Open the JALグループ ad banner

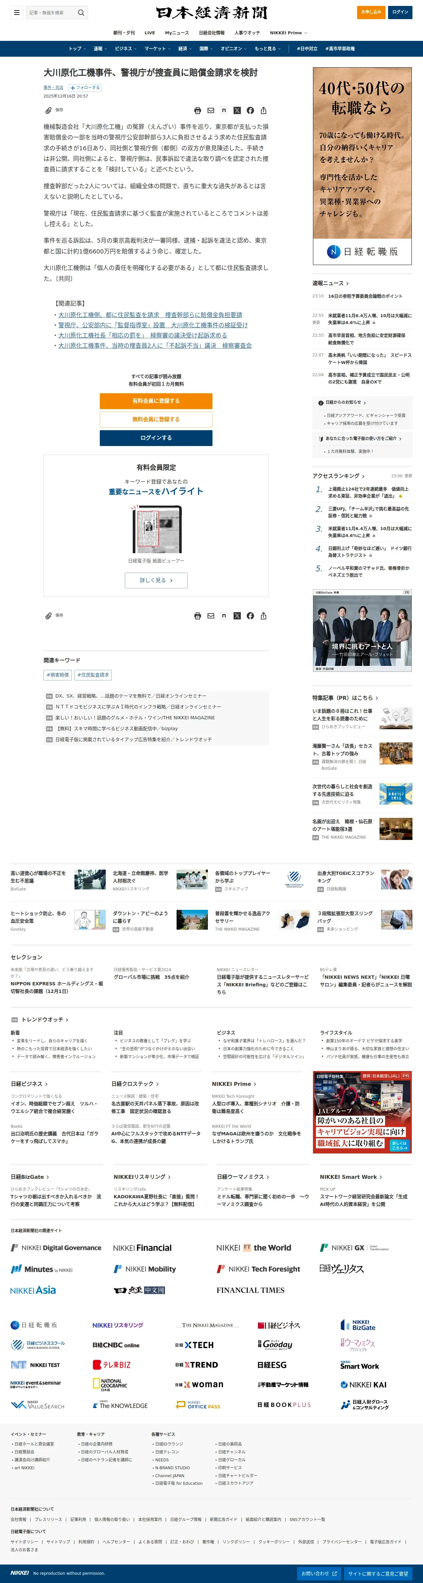coord(362,1112)
